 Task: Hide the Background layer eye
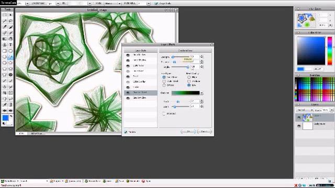(299, 126)
